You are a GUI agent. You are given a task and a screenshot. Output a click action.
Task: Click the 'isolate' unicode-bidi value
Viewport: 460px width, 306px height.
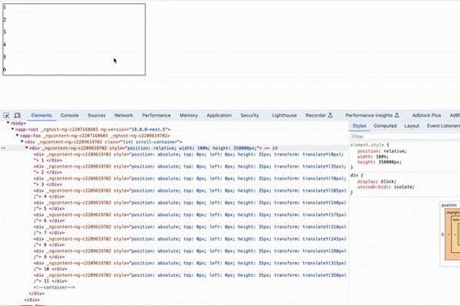click(x=403, y=187)
